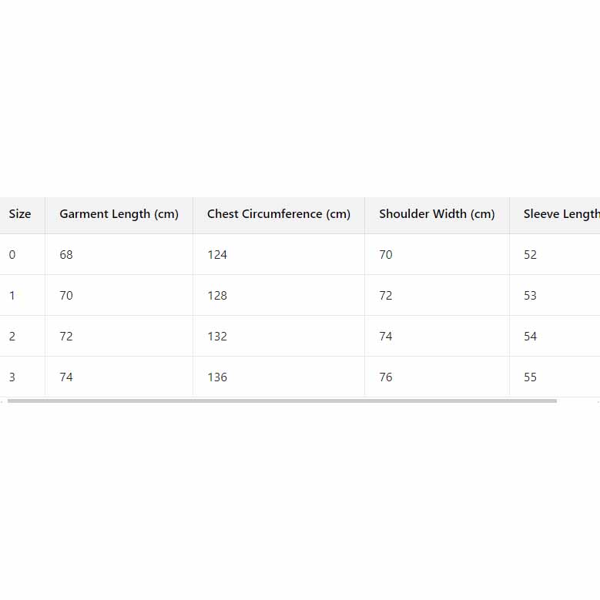Click sleeve length value 52
The height and width of the screenshot is (600, 600).
[530, 255]
